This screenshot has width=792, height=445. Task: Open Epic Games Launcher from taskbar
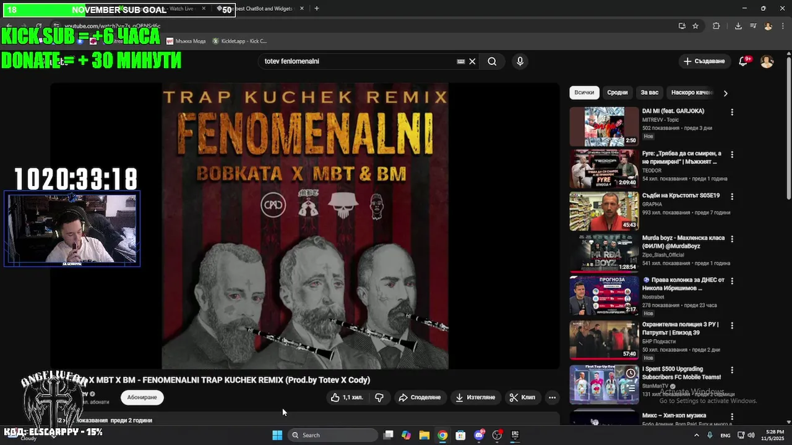point(515,435)
